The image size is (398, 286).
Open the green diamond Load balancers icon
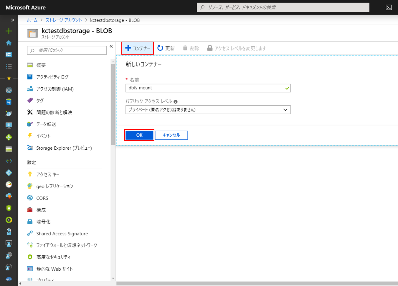(x=9, y=137)
